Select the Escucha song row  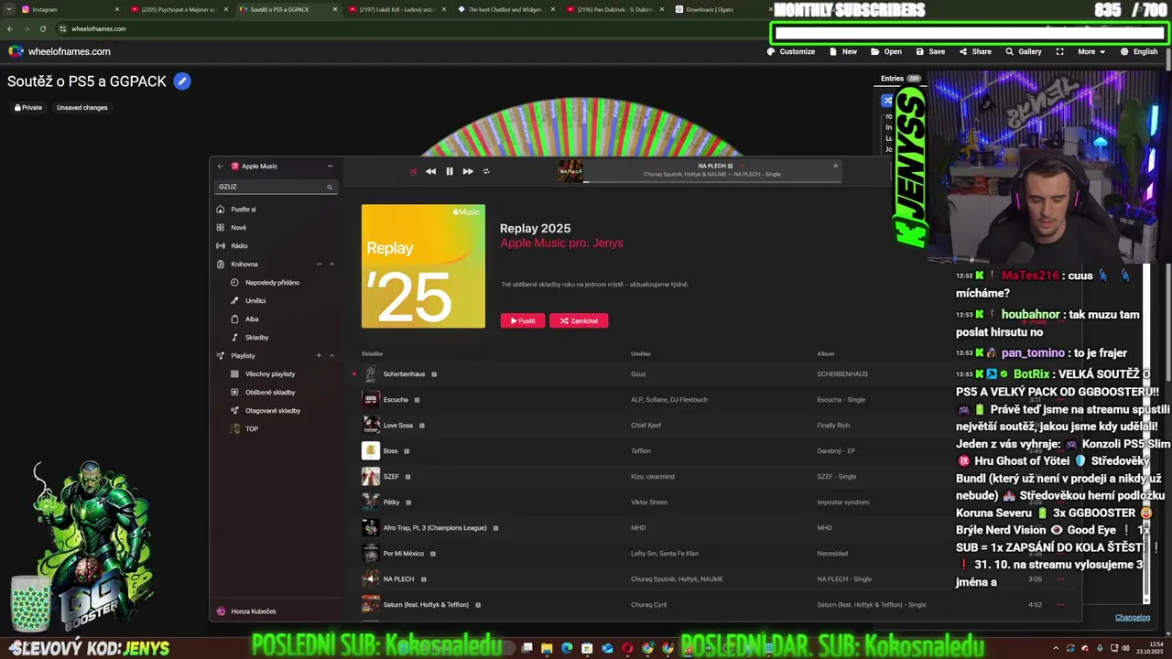[x=714, y=400]
